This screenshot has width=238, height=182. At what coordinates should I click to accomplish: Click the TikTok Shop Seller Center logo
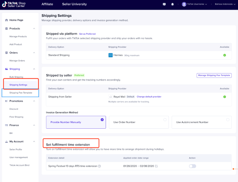(x=14, y=4)
